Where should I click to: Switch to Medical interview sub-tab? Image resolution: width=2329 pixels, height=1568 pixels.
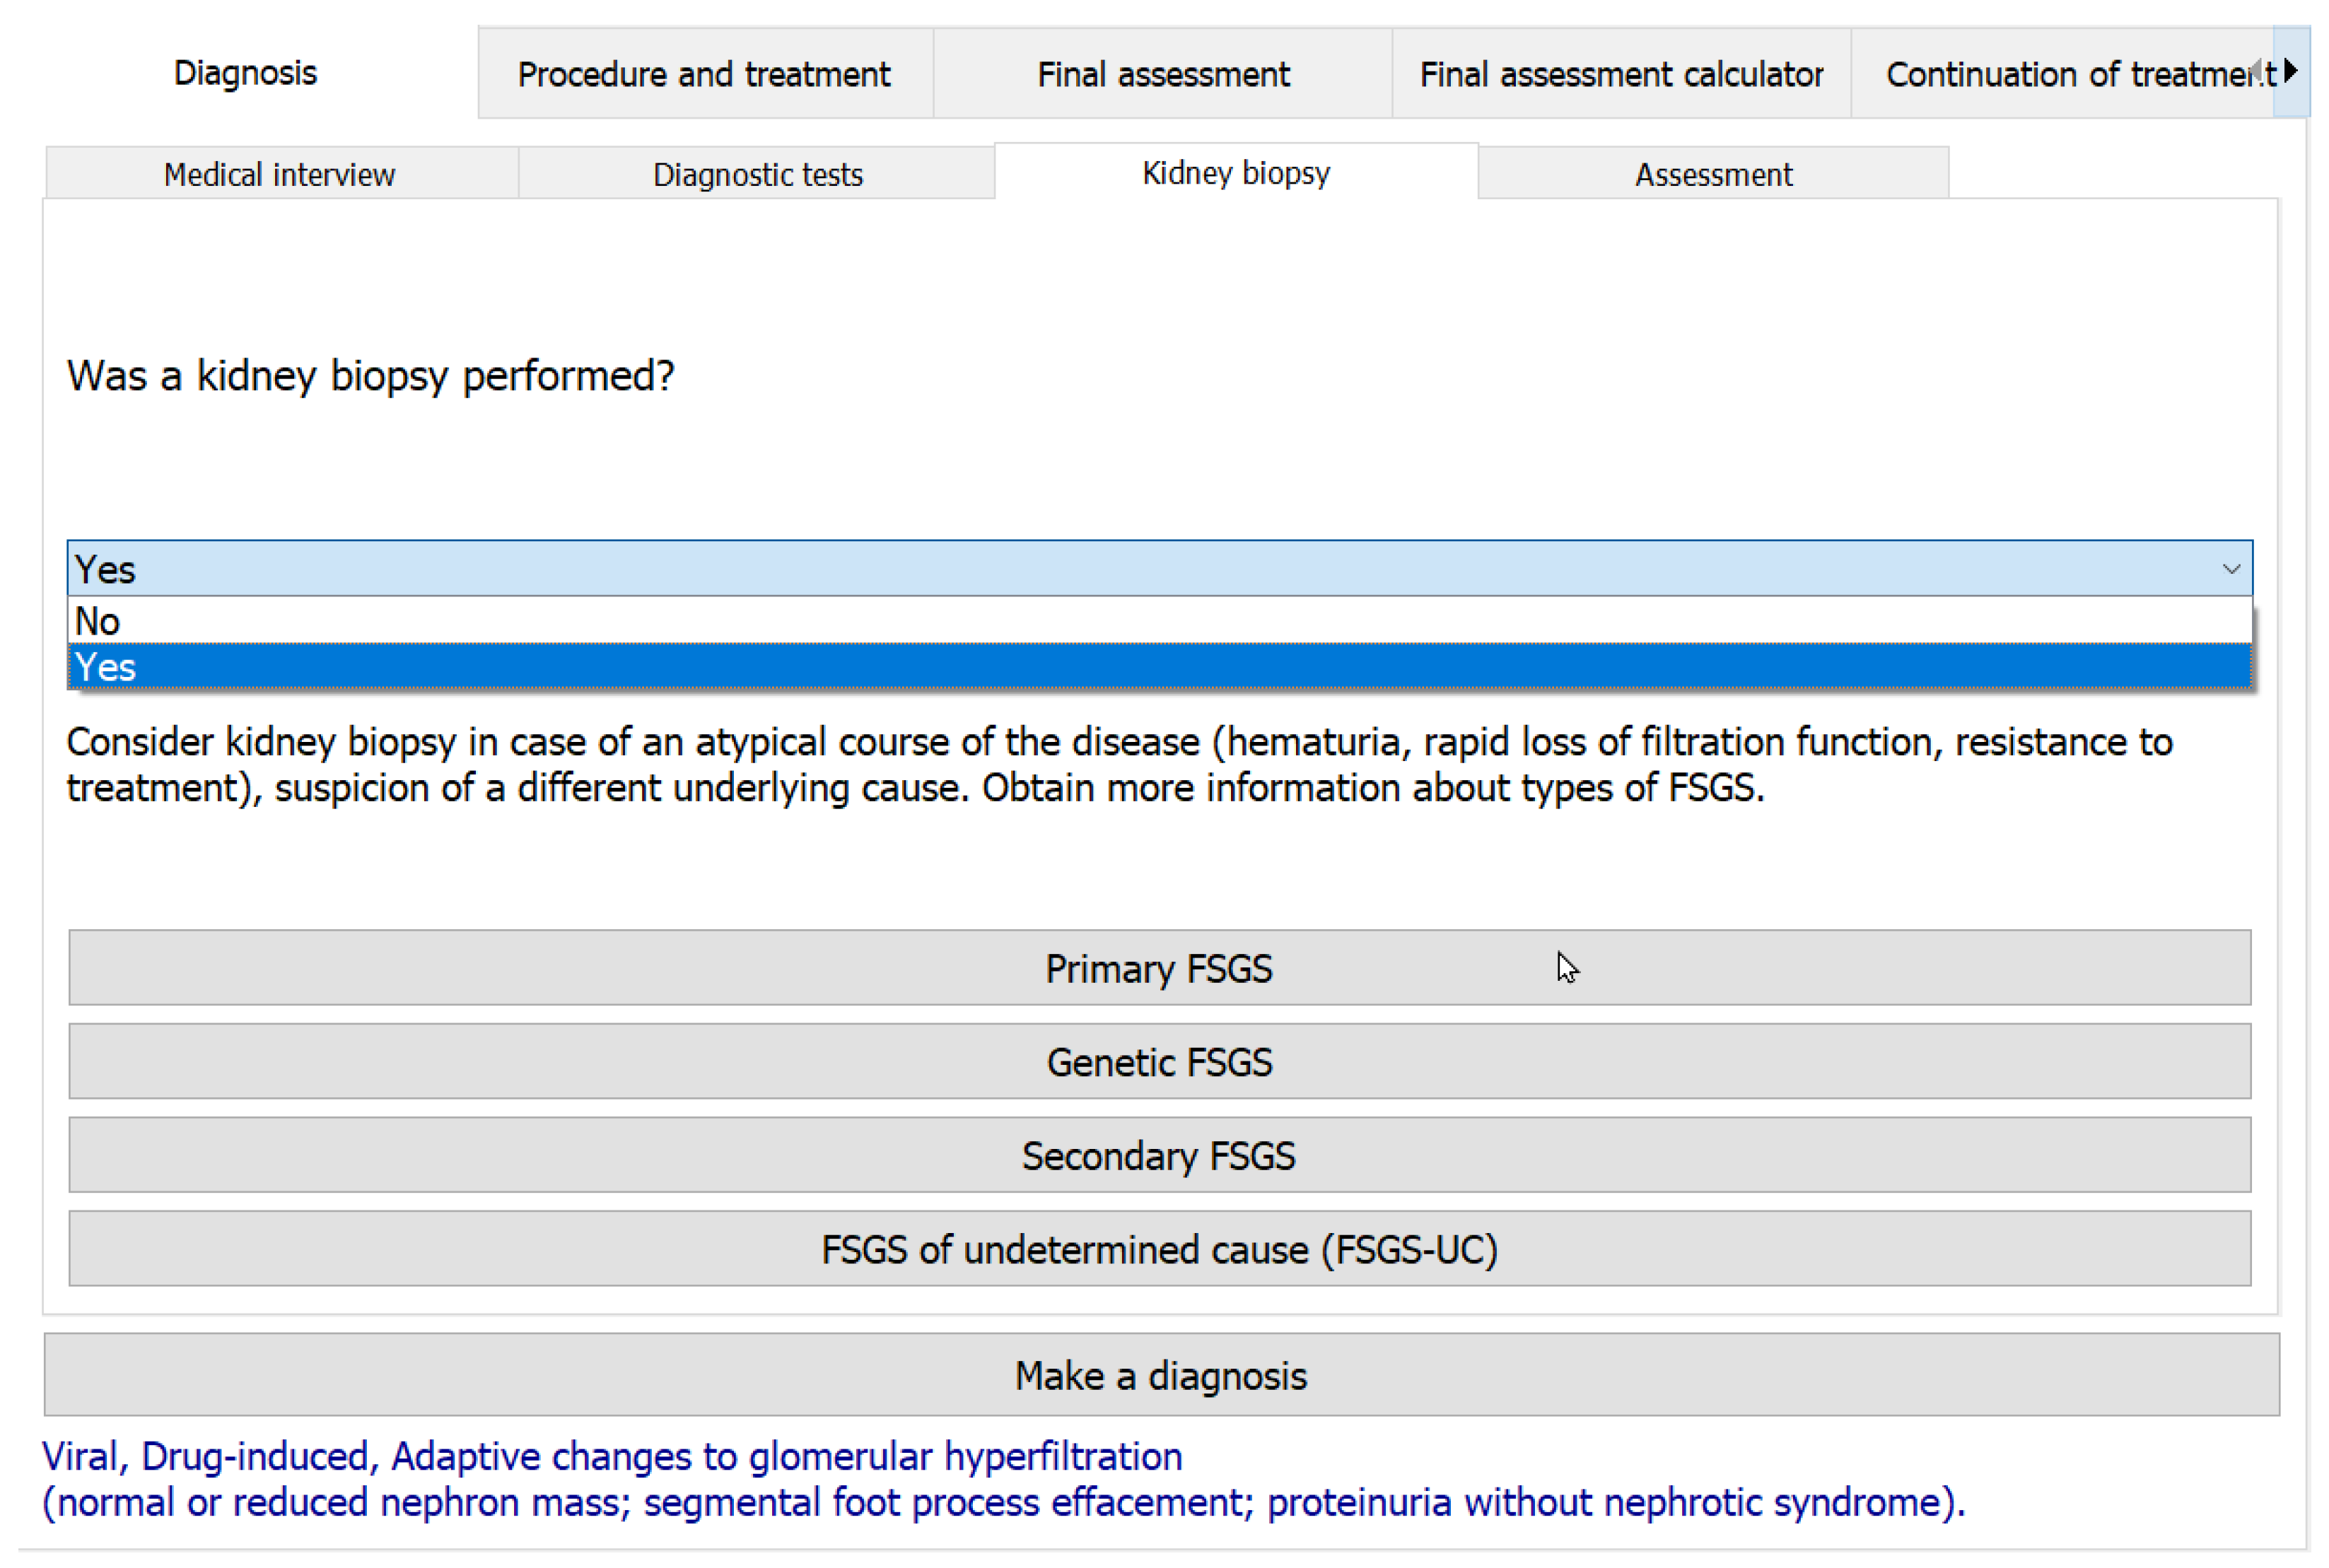tap(280, 175)
